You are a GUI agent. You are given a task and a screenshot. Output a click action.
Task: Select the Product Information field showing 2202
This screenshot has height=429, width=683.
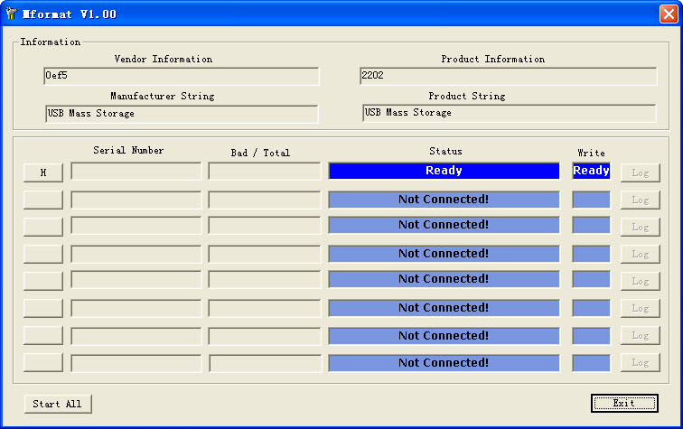[x=508, y=76]
